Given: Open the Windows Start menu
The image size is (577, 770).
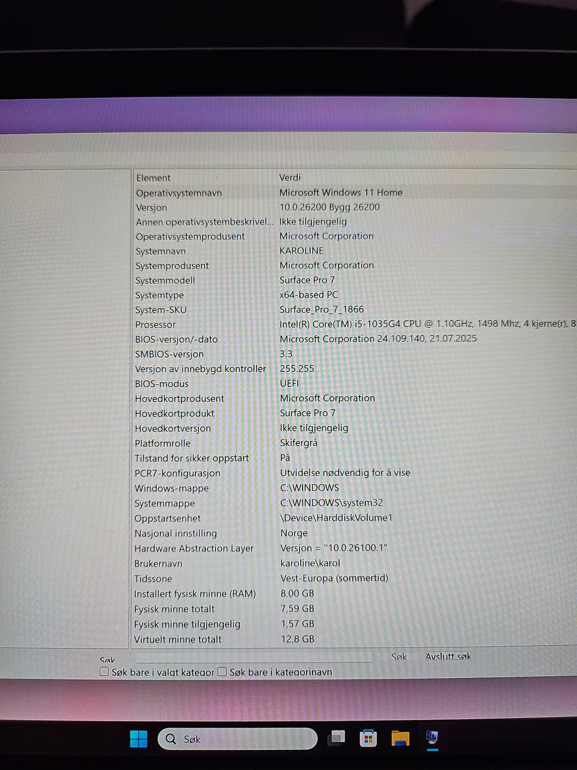Looking at the screenshot, I should click(x=139, y=738).
